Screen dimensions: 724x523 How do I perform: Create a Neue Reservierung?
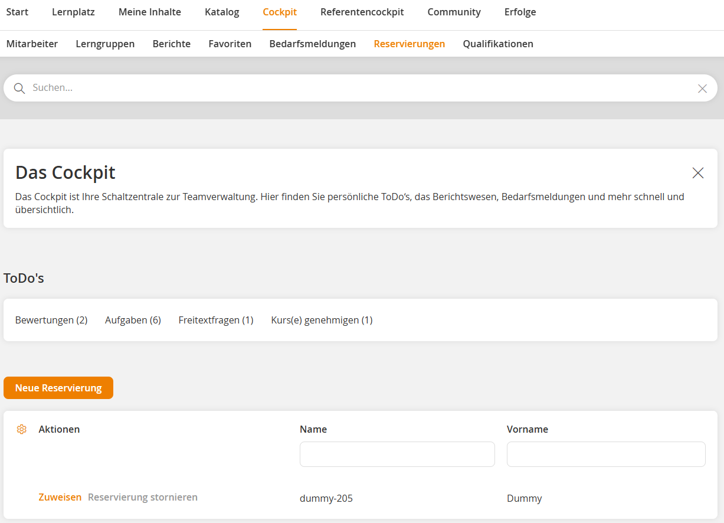58,388
